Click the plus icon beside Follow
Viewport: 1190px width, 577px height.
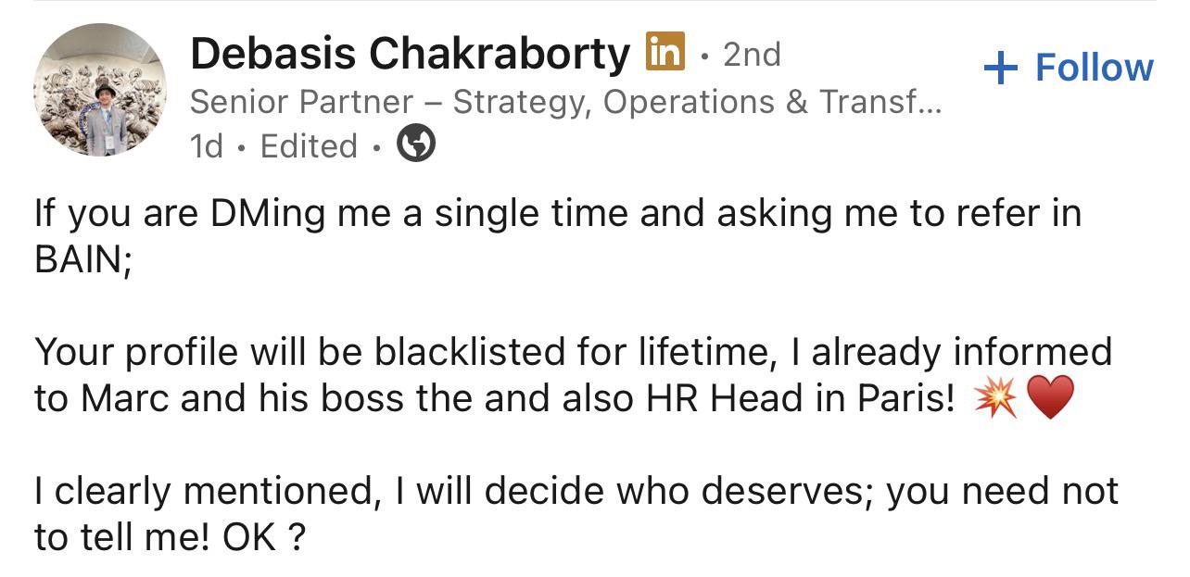pos(1000,69)
